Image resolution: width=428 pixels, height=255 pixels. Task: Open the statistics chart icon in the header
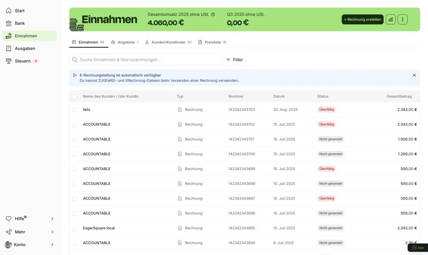(390, 19)
